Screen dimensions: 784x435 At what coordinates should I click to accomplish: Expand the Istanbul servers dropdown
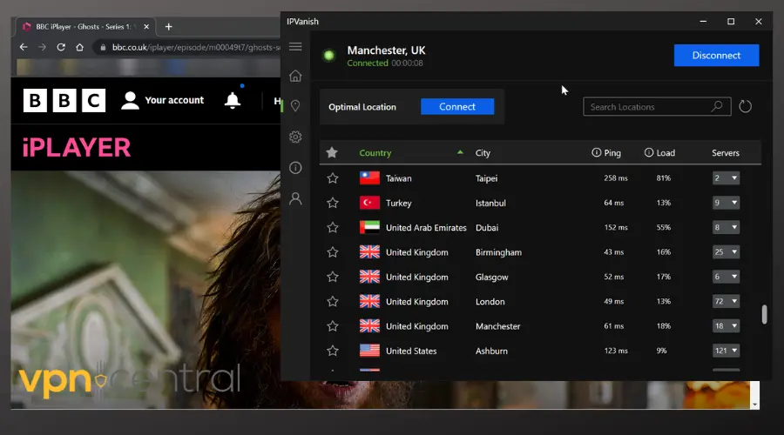click(x=726, y=203)
